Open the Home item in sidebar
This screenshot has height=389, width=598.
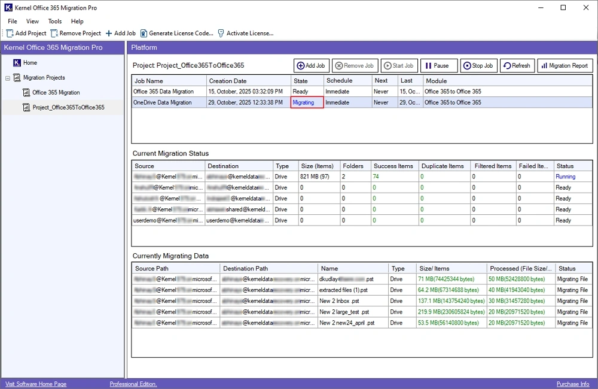(30, 63)
